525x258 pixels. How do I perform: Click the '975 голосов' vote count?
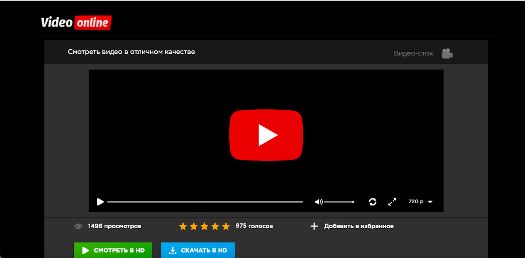(x=254, y=226)
